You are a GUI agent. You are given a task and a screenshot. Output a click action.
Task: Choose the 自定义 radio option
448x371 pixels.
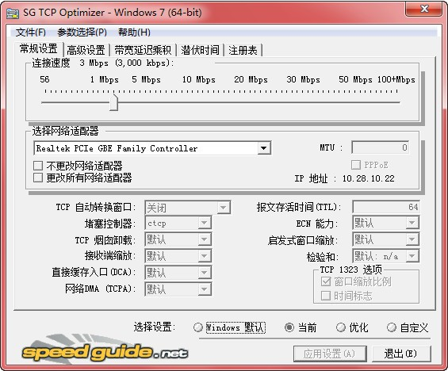[392, 327]
